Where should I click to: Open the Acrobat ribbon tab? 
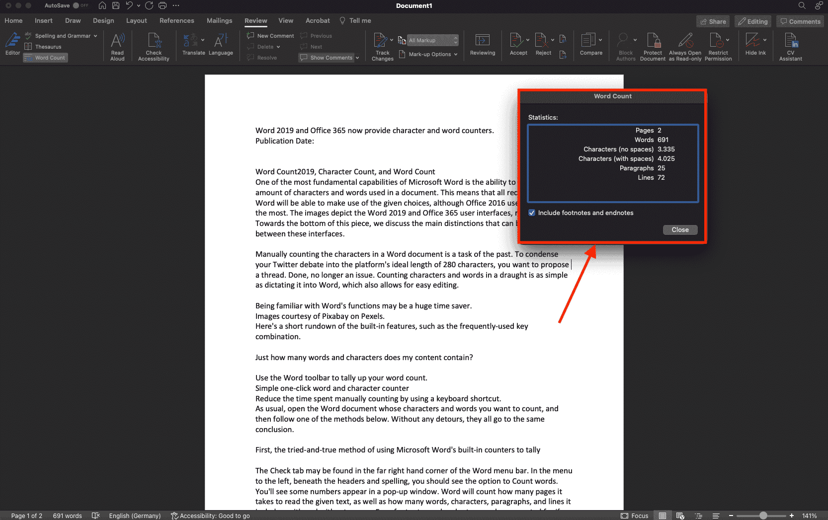[x=318, y=20]
